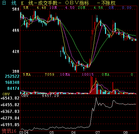Click the OBV reading 6457.29
The height and width of the screenshot is (134, 139).
50,96
